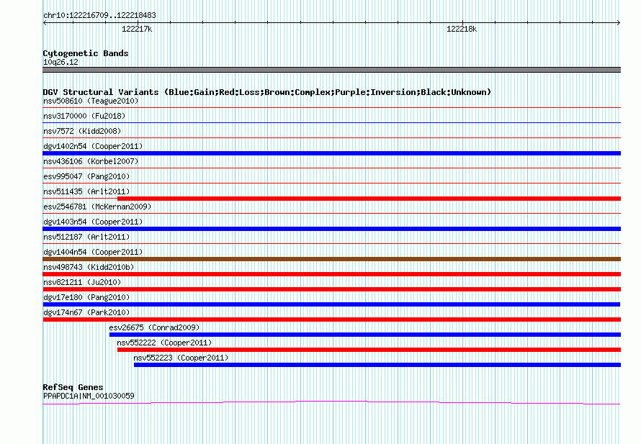Open variant esv26675 (Conrad2009) label
Screen dimensions: 641x444
(155, 327)
